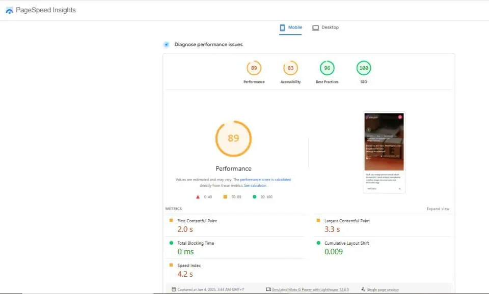Click orange square beside First Contentful Paint
The width and height of the screenshot is (489, 294).
click(171, 220)
